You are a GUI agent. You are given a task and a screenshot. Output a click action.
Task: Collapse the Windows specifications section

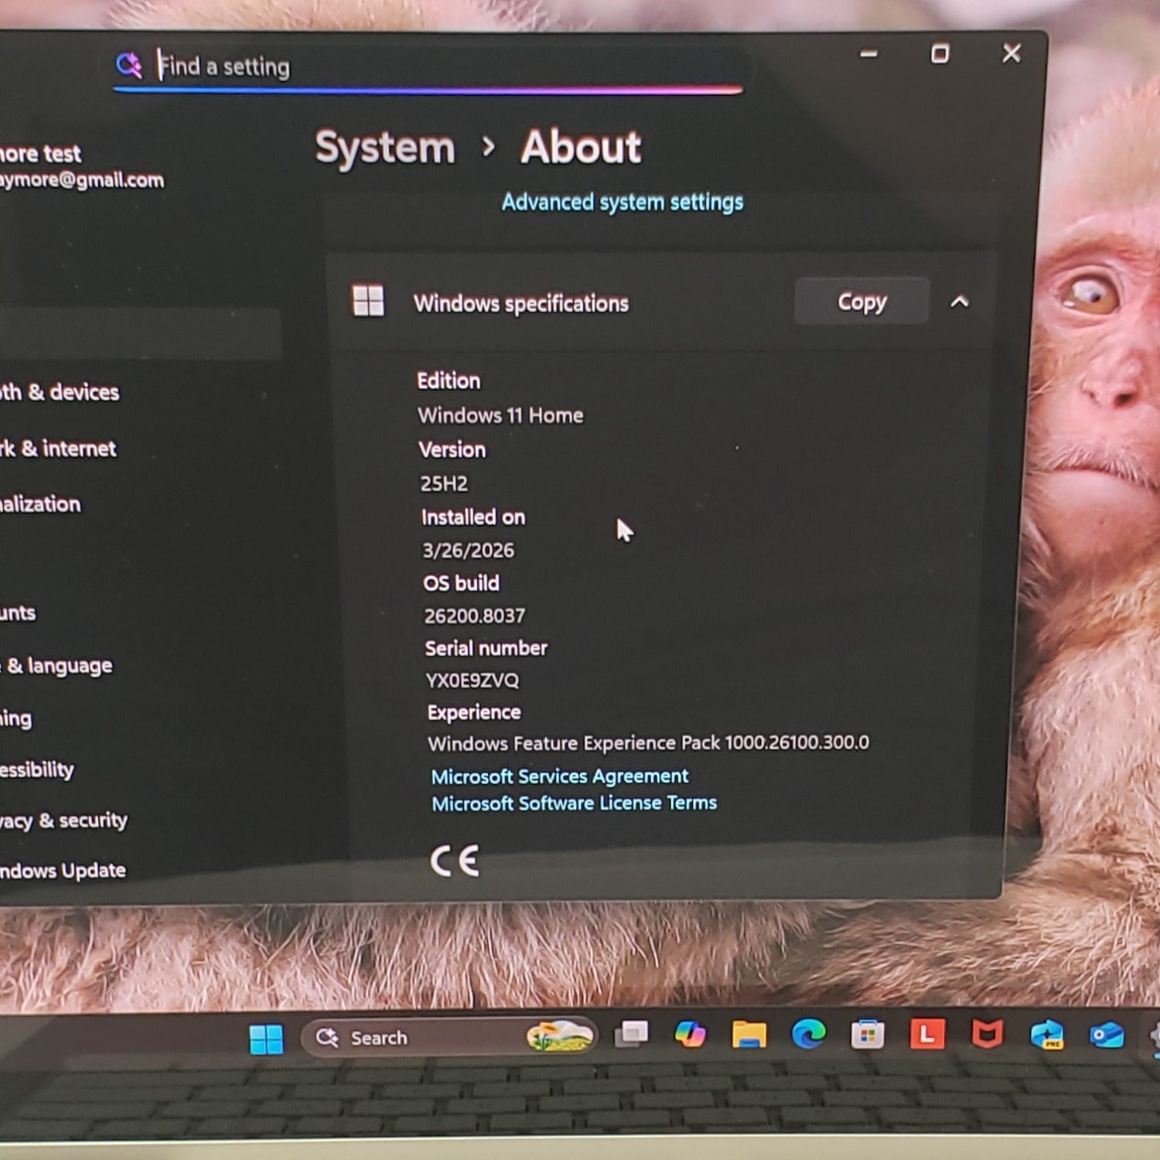click(959, 302)
